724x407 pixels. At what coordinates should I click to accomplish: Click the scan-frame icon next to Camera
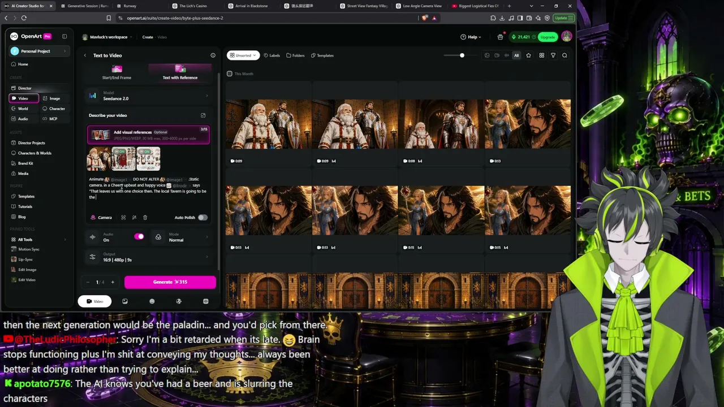[123, 218]
